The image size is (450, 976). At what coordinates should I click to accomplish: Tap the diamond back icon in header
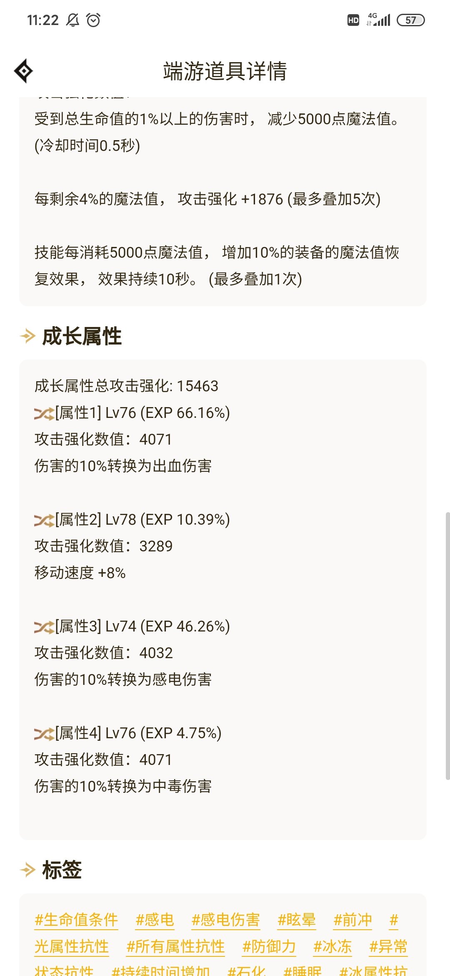(24, 71)
